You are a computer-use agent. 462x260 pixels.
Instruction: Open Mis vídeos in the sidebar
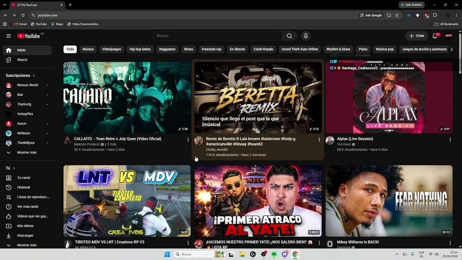tap(27, 226)
